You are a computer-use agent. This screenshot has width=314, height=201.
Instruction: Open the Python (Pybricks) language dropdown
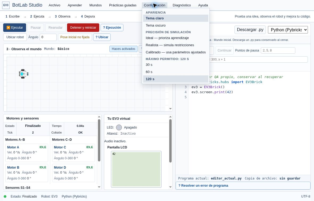(288, 30)
